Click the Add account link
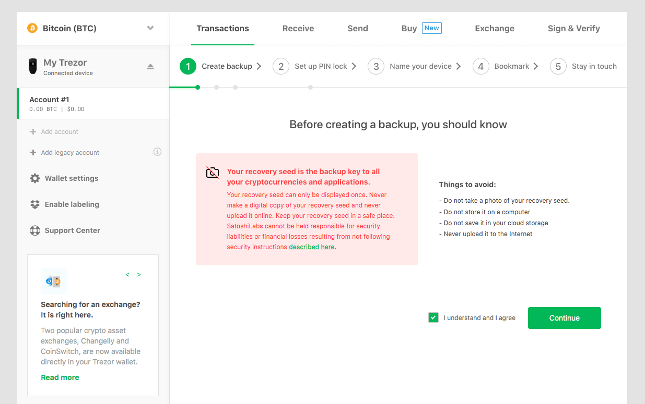The height and width of the screenshot is (404, 645). (x=60, y=132)
